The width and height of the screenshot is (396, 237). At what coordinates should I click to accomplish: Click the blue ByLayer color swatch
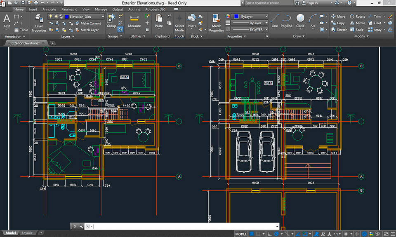click(236, 16)
